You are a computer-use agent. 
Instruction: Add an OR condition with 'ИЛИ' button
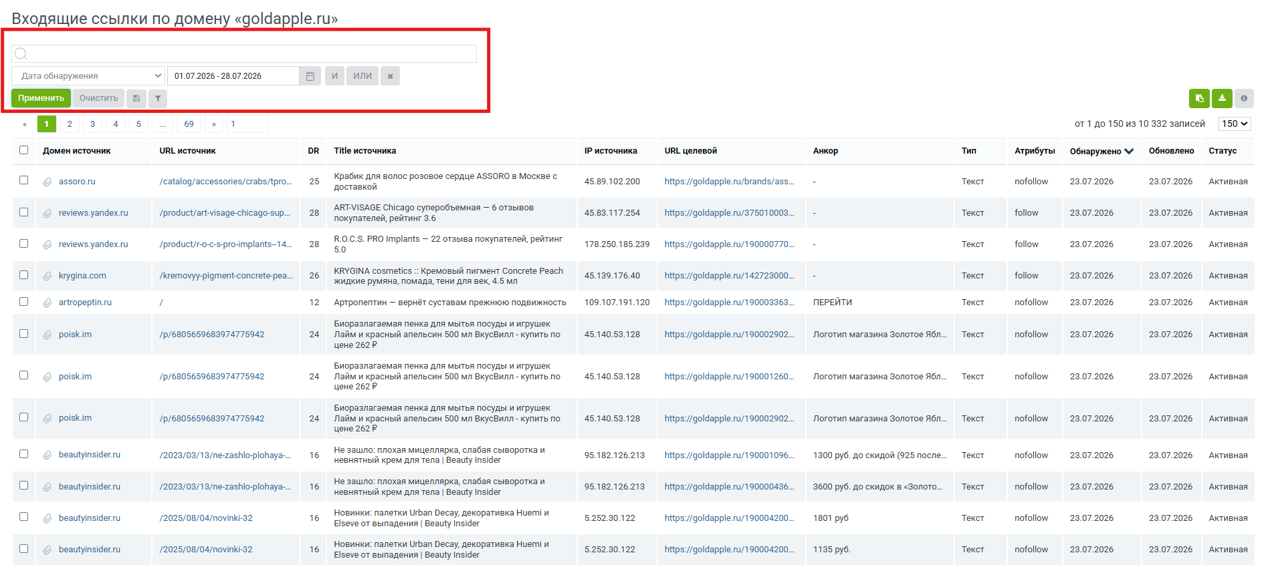click(362, 76)
